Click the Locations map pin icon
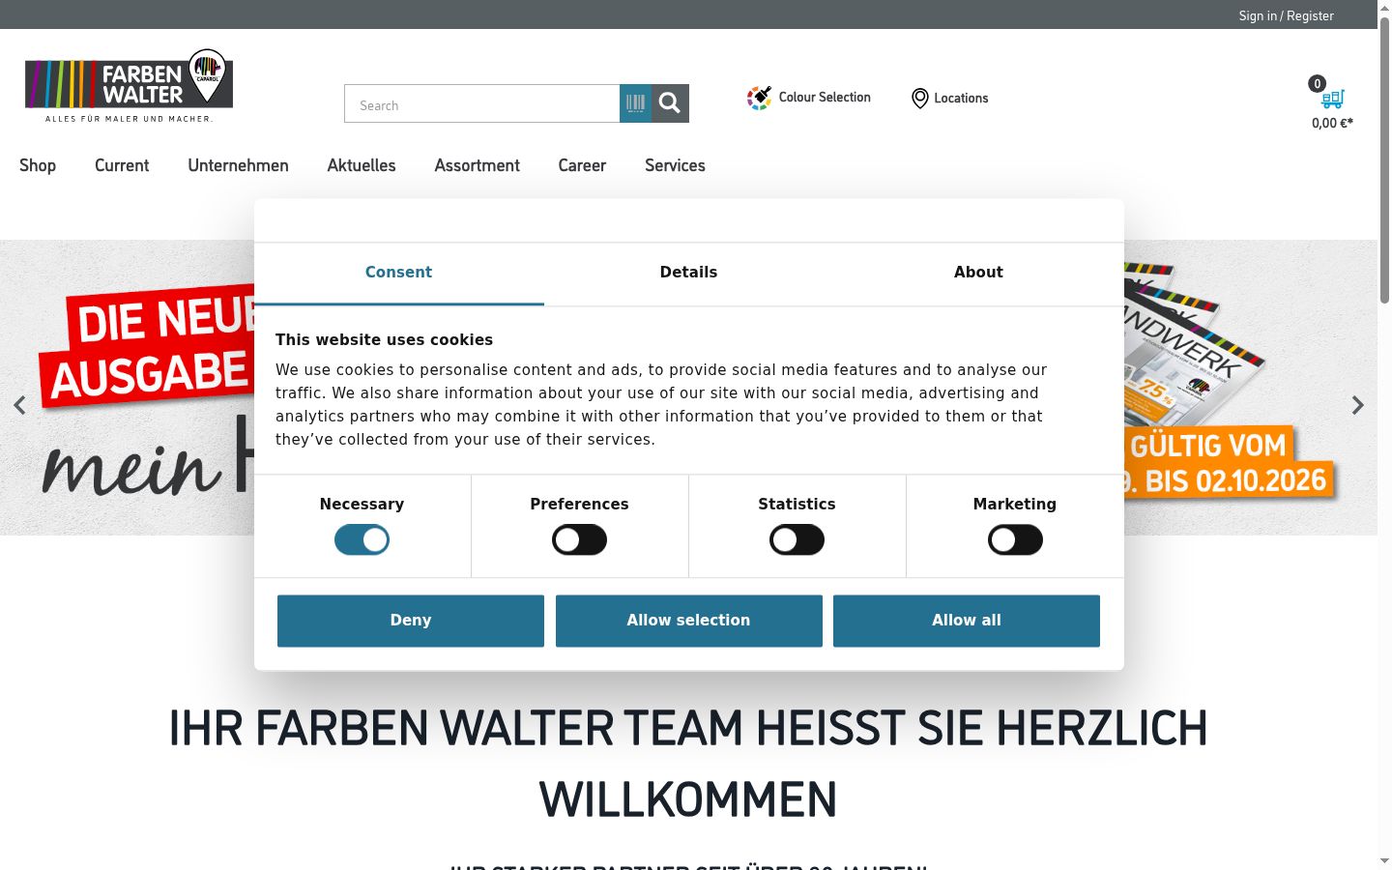The width and height of the screenshot is (1392, 870). (x=920, y=99)
